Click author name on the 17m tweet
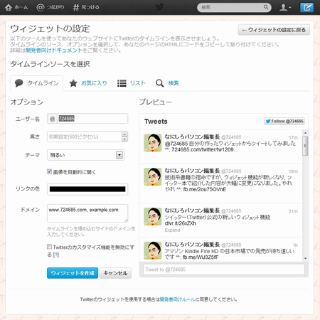 (x=193, y=137)
